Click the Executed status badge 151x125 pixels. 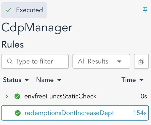tap(24, 10)
